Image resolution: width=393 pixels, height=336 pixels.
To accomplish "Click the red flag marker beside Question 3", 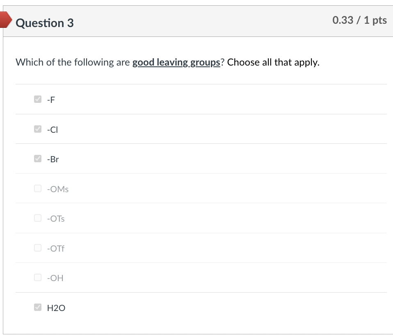I will tap(5, 20).
